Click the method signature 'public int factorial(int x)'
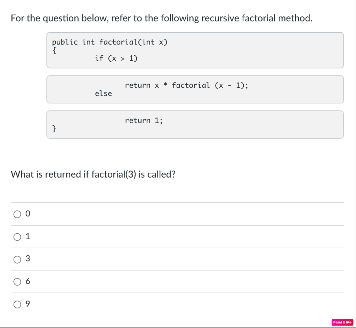 click(110, 42)
